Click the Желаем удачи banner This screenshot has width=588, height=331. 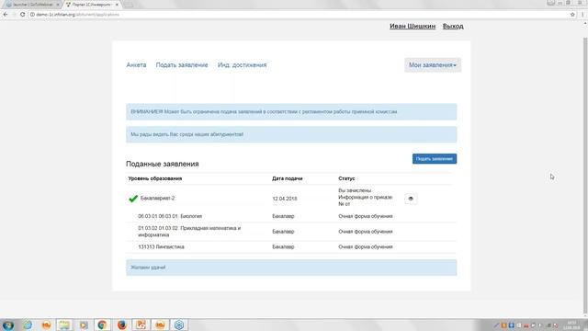click(x=291, y=268)
